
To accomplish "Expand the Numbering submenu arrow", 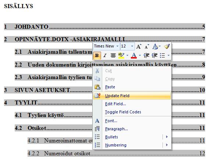I will coord(167,145).
